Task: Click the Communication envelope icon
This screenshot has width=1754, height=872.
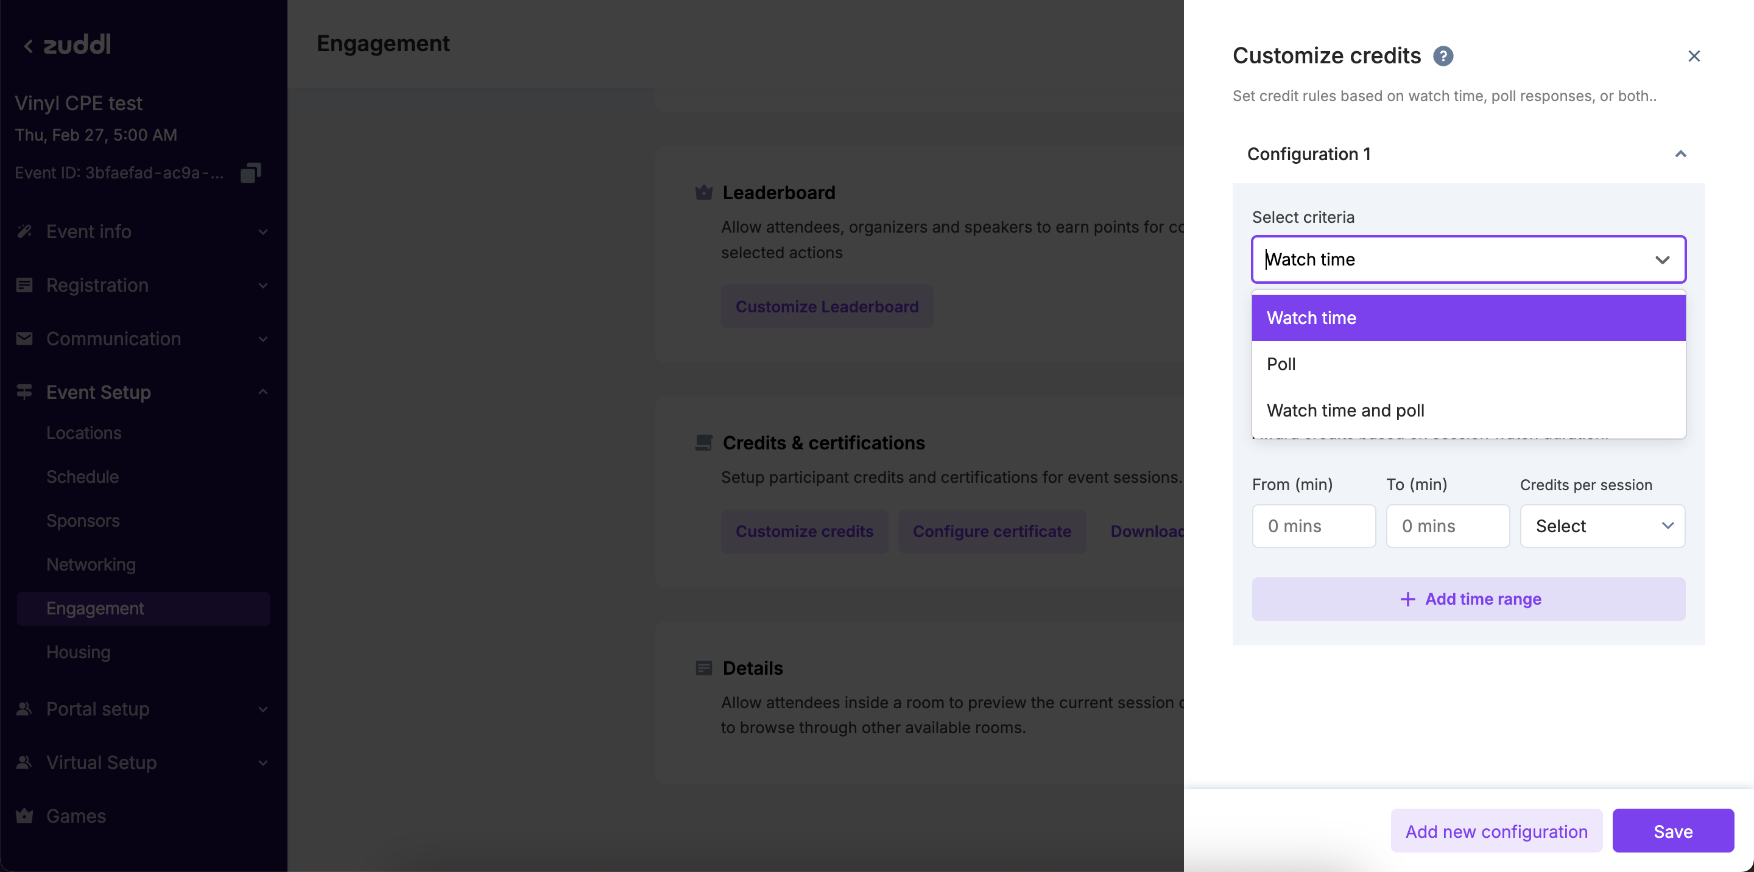Action: click(24, 339)
